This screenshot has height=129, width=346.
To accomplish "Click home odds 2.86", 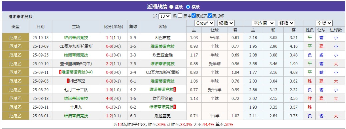I will (x=253, y=90).
